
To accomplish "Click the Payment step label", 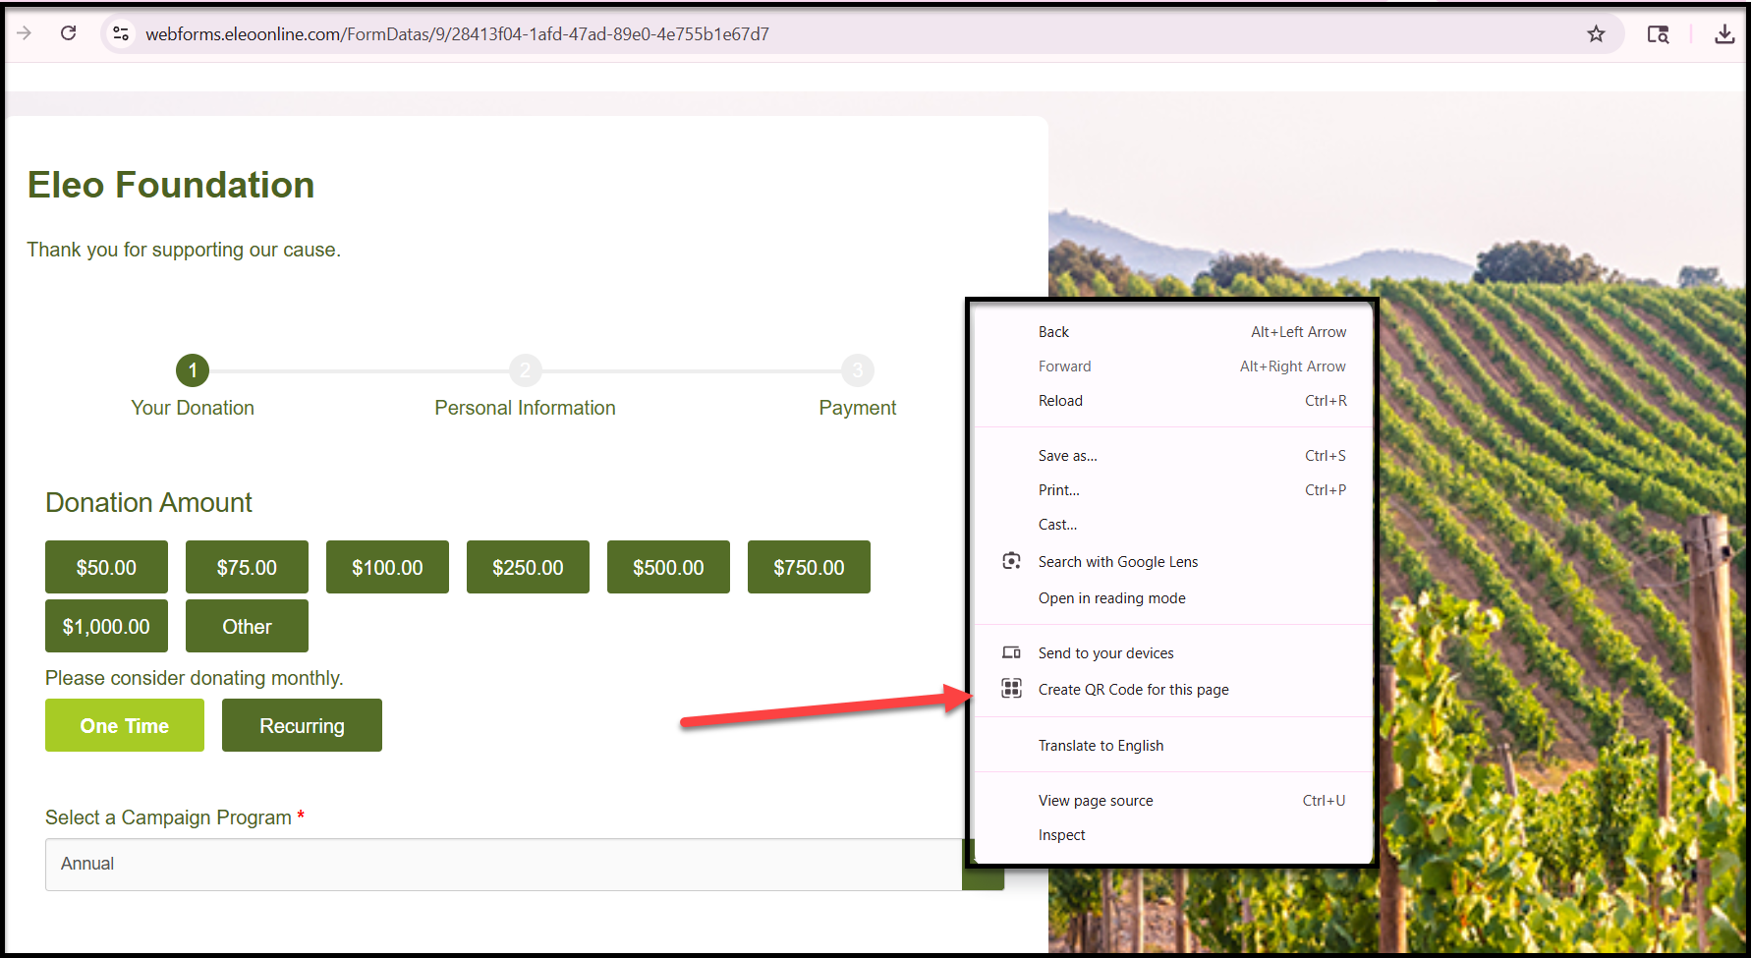I will (x=858, y=408).
